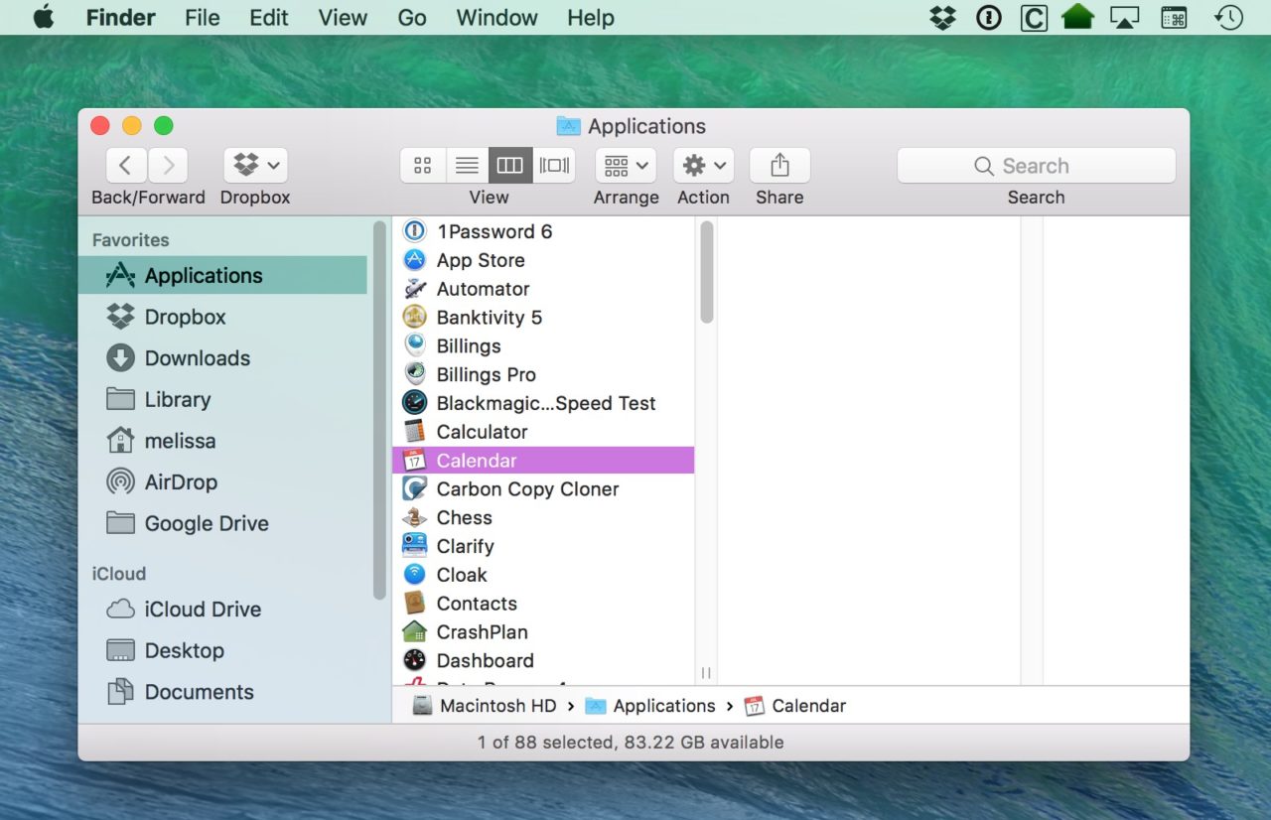Screen dimensions: 1271x820
Task: Click the Banktivity 5 app icon
Action: pos(414,318)
